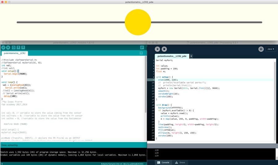278x165 pixels.
Task: Click the yellow circle slider knob
Action: [137, 22]
